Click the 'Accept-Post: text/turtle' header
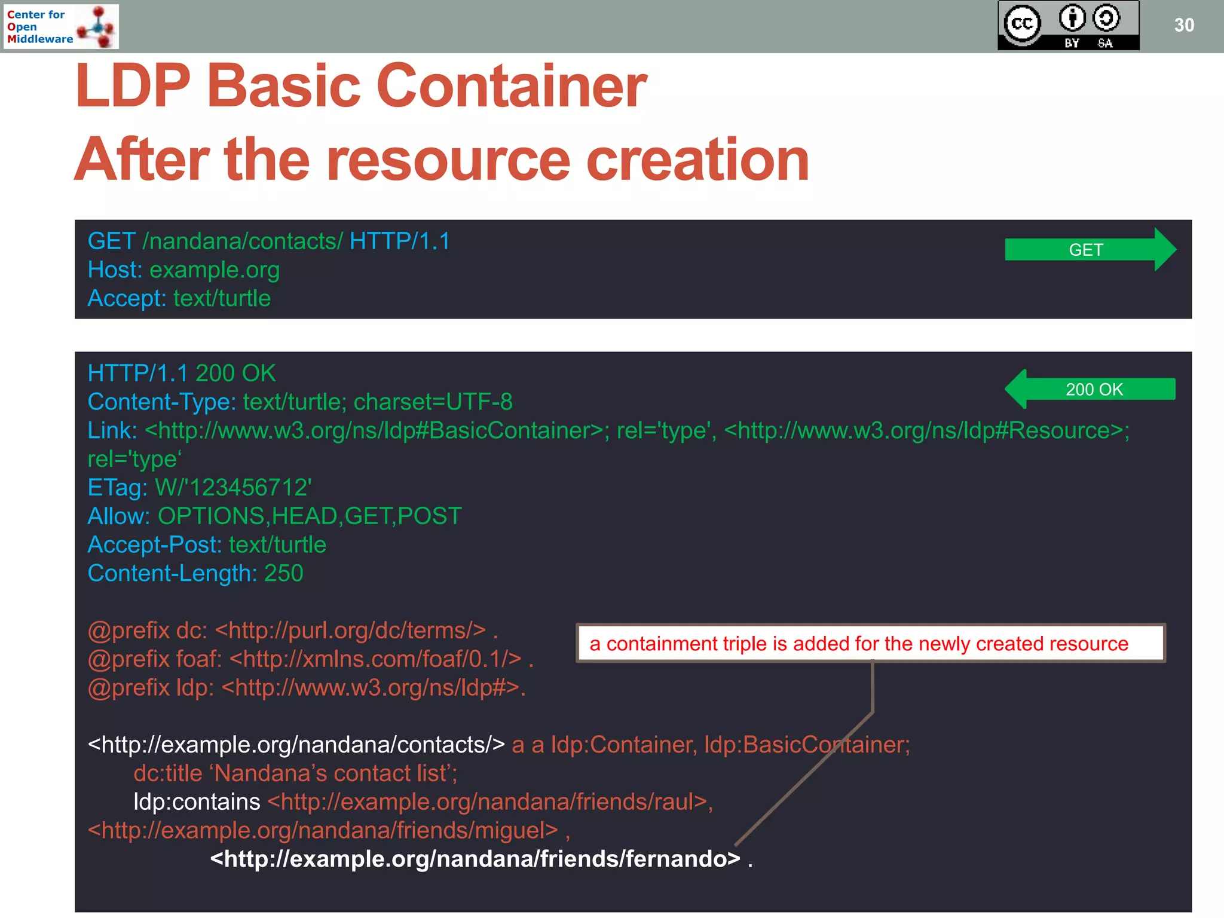Screen dimensions: 1224x918 (207, 545)
